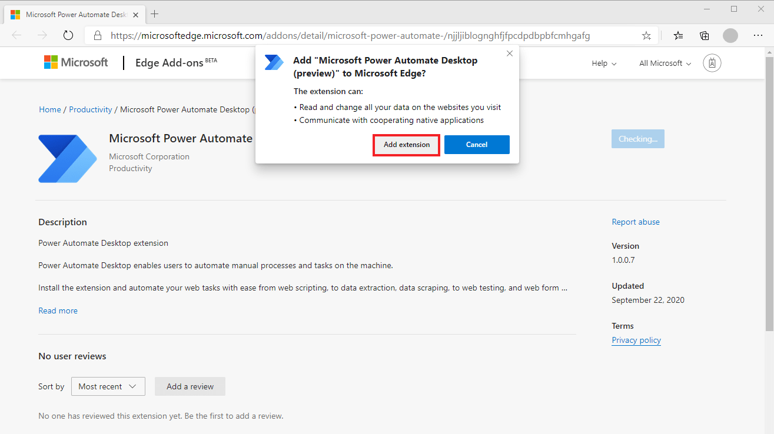The image size is (774, 434).
Task: Reload the page with the refresh icon
Action: pyautogui.click(x=68, y=35)
